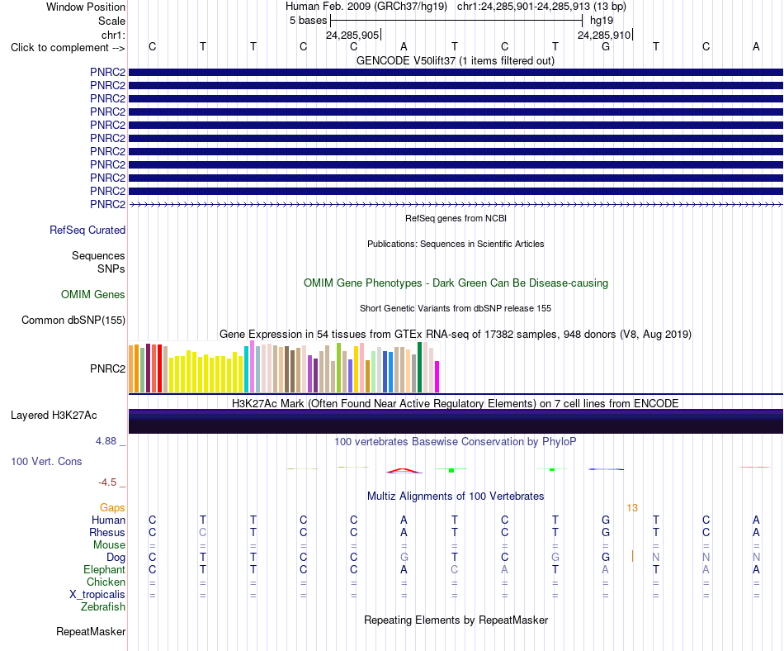
Task: Click the red PhyloP conservation peak
Action: click(404, 470)
